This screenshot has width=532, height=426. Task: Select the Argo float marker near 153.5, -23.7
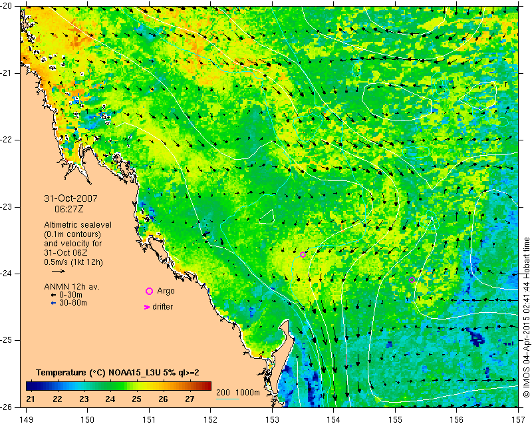[303, 254]
